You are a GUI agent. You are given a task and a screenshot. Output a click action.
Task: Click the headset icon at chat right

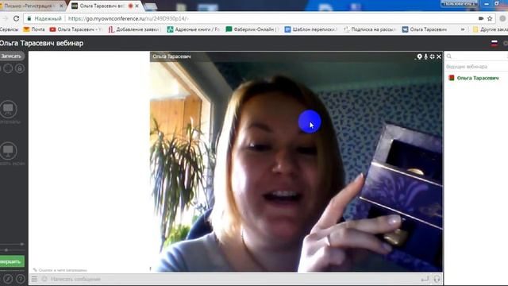[x=437, y=279]
